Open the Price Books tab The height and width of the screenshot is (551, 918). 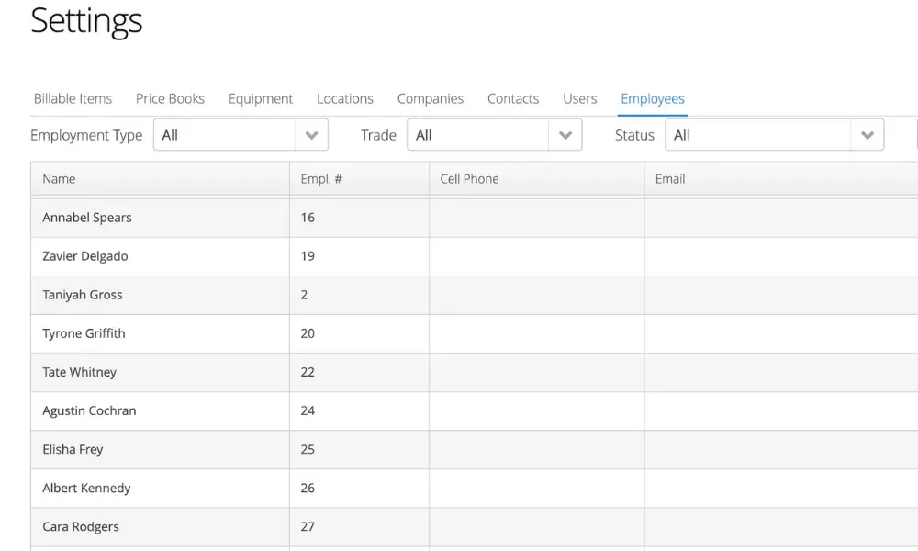pos(170,98)
